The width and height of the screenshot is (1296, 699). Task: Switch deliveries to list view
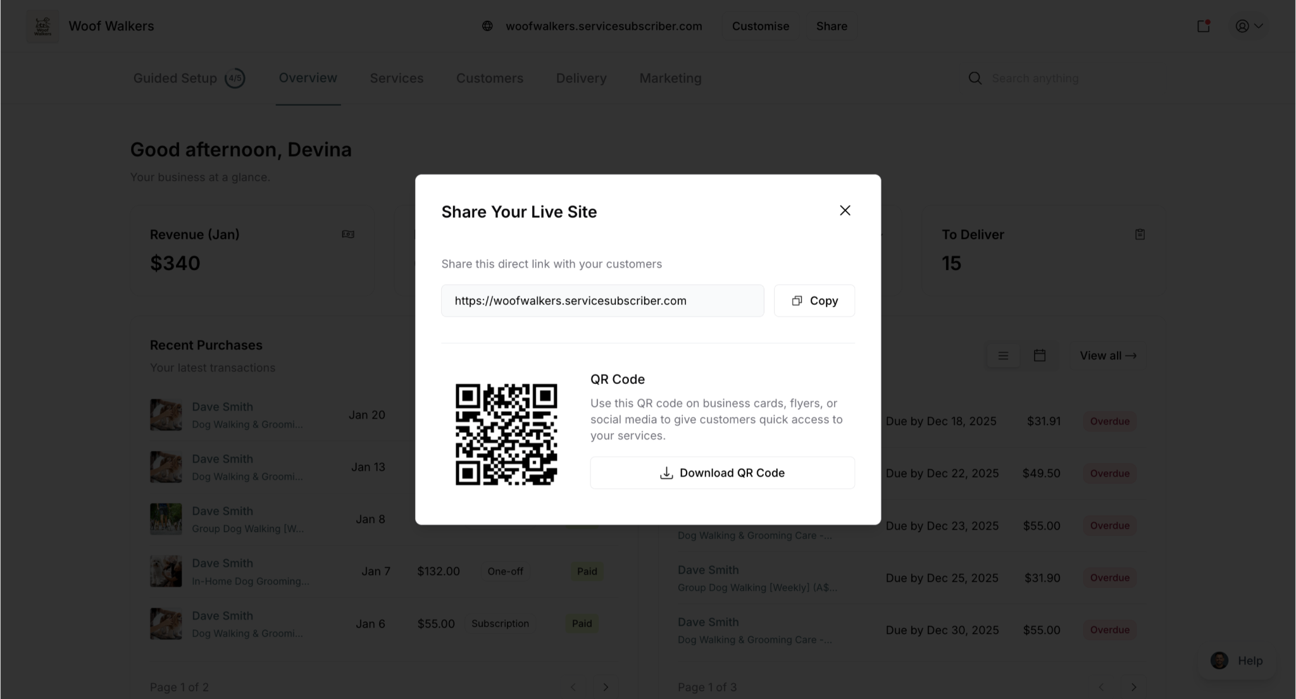[1003, 356]
